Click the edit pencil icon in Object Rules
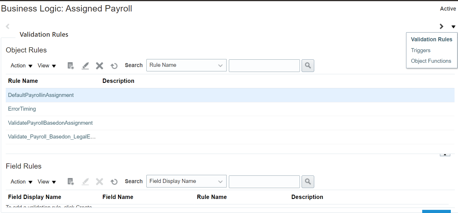458x213 pixels. 85,66
